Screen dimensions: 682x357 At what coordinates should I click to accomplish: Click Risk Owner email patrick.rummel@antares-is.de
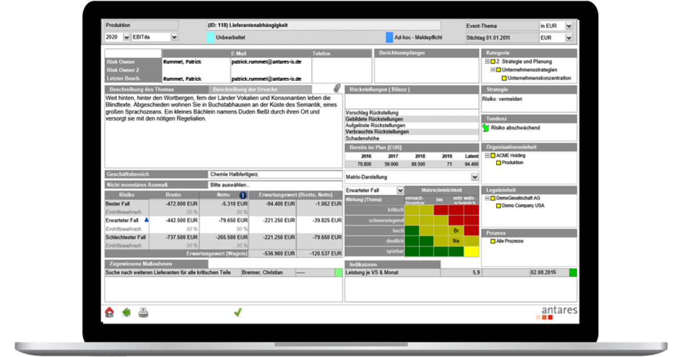(267, 61)
